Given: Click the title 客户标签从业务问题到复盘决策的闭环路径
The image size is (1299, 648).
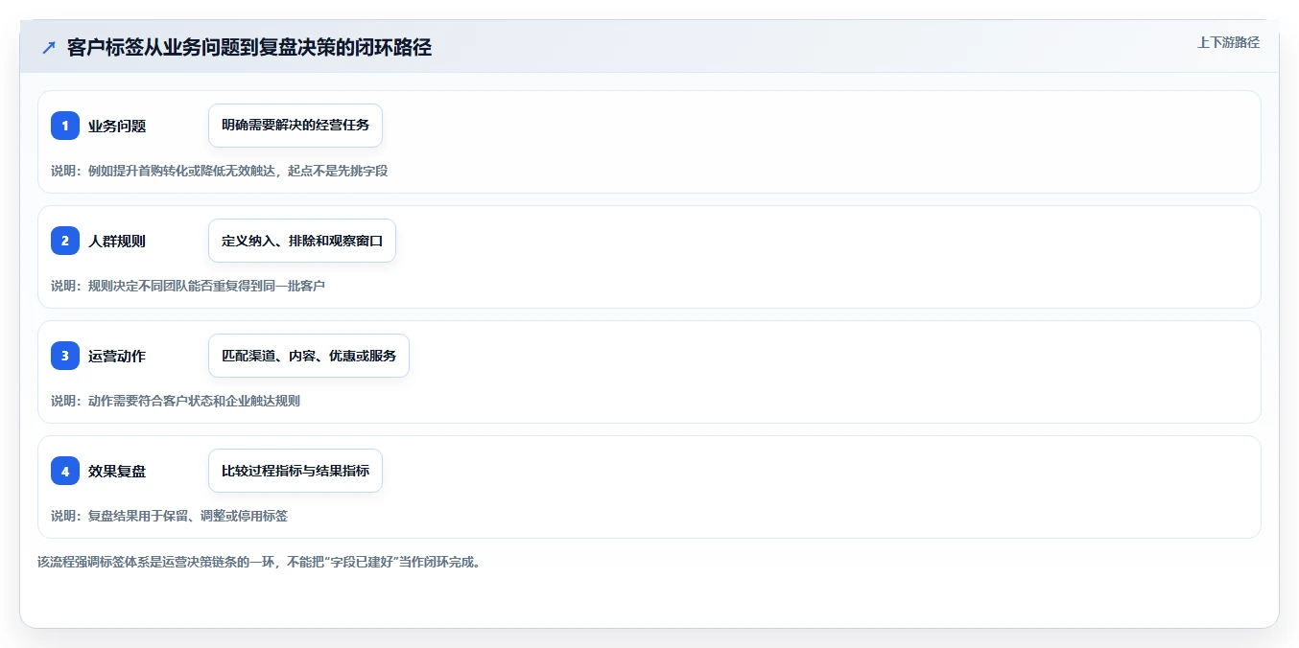Looking at the screenshot, I should [x=249, y=48].
